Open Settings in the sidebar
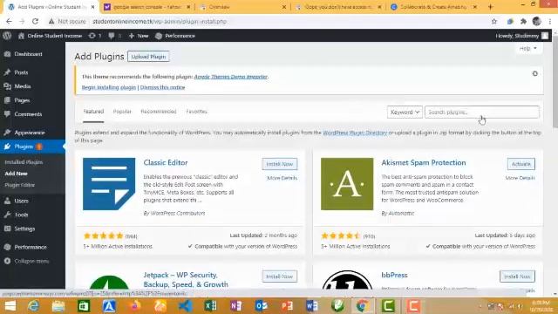Viewport: 558px width, 314px height. (24, 229)
